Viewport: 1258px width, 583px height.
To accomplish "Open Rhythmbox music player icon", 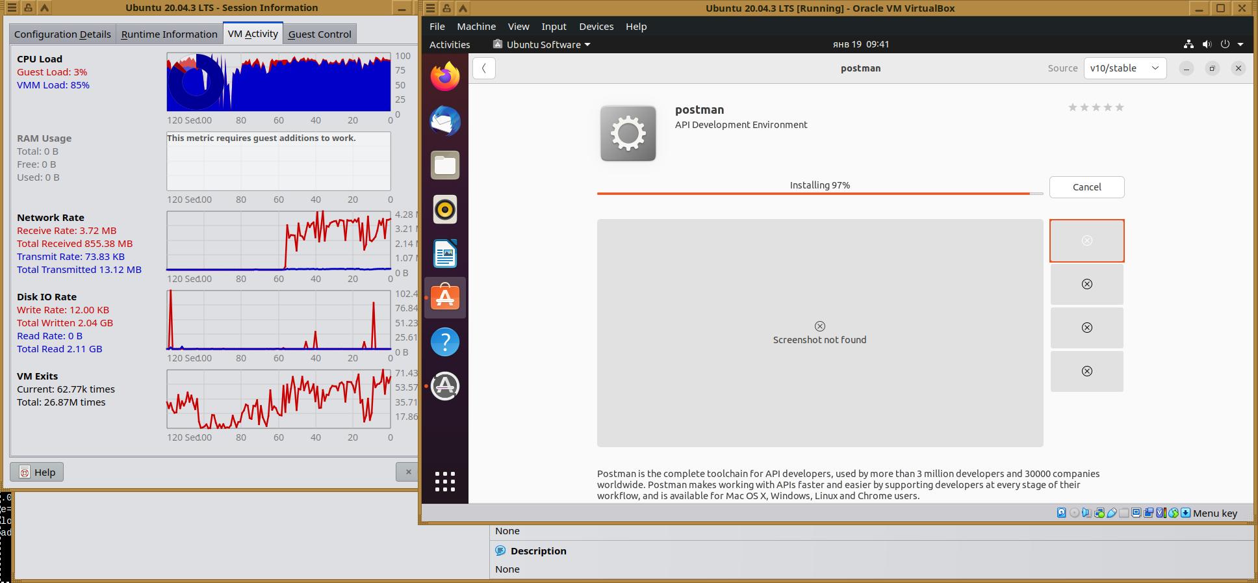I will click(445, 209).
